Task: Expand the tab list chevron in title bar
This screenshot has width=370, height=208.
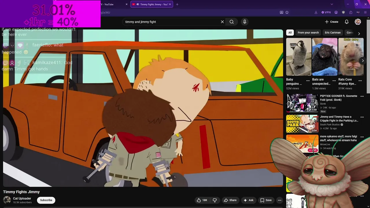Action: [x=332, y=4]
